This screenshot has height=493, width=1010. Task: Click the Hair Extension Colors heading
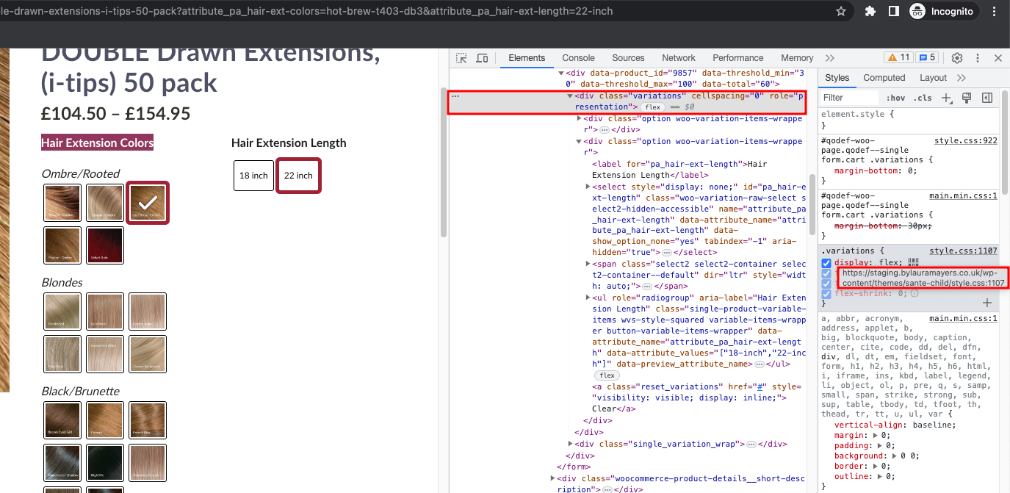click(x=98, y=143)
